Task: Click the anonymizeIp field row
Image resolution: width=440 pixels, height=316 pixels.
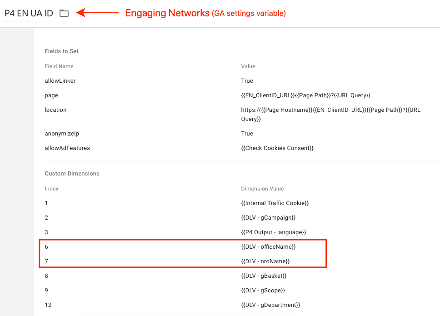Action: 242,134
